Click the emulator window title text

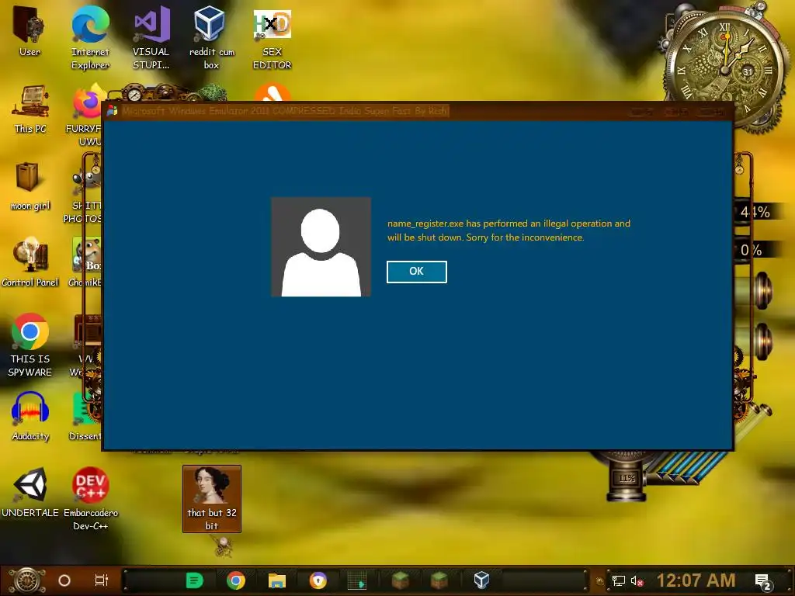point(285,110)
